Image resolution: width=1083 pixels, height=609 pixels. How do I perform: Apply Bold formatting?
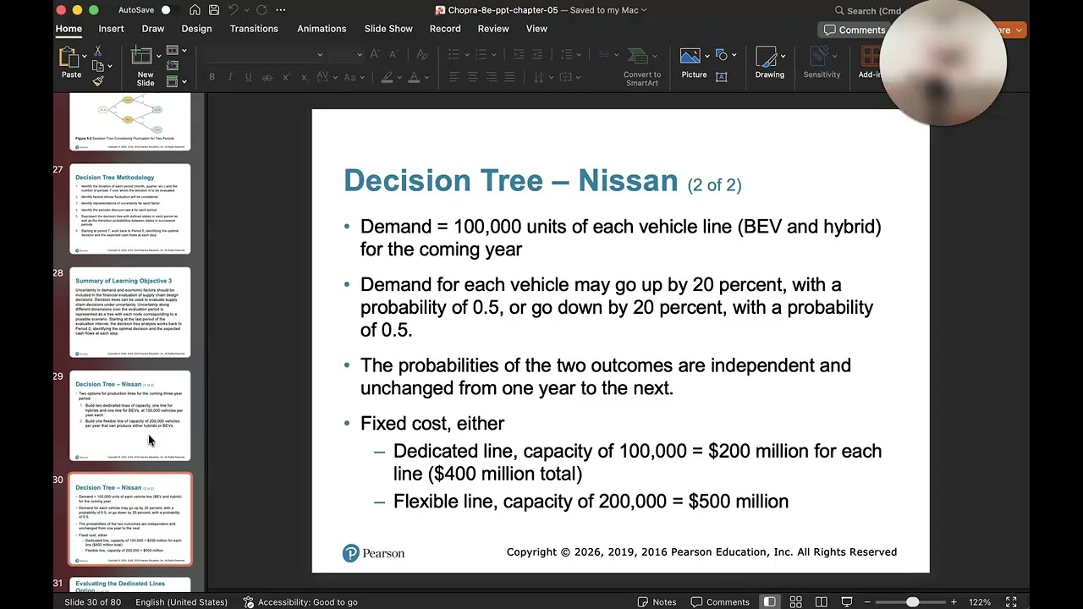coord(212,77)
